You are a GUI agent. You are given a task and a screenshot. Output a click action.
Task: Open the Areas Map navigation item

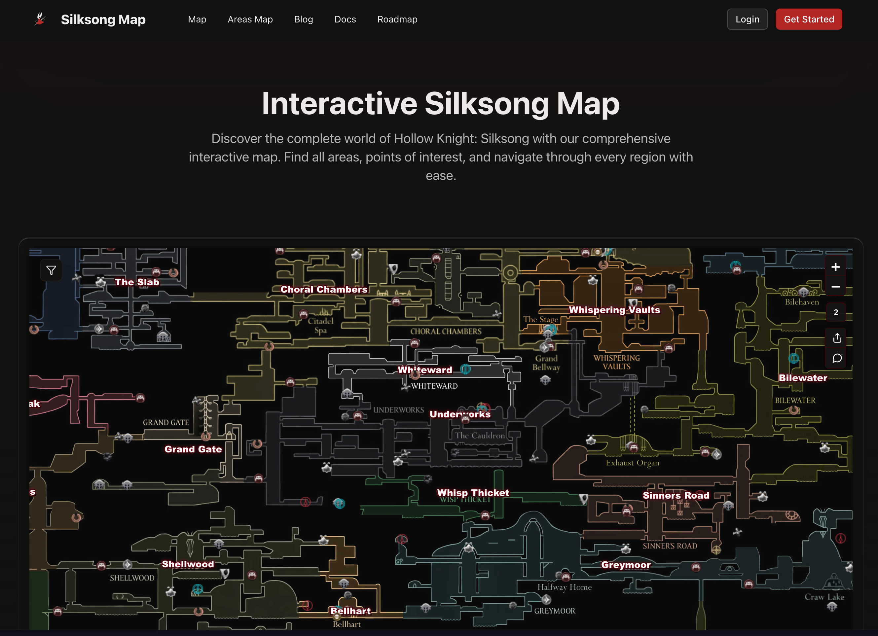(x=250, y=19)
